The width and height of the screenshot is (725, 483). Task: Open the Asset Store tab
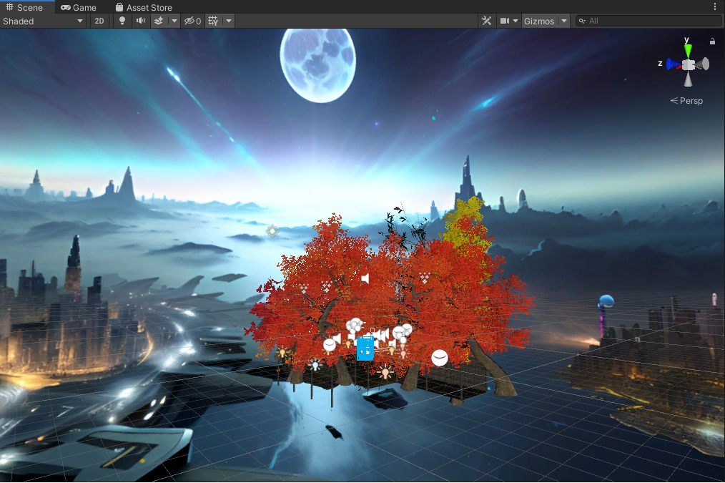pos(144,7)
